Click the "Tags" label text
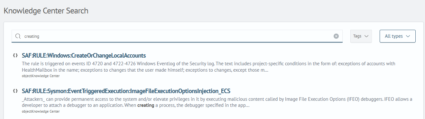Viewport: 425px width, 119px height. tap(357, 36)
